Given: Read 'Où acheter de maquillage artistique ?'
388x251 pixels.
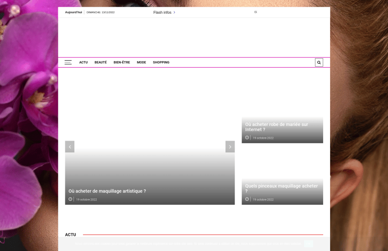Looking at the screenshot, I should coord(107,191).
